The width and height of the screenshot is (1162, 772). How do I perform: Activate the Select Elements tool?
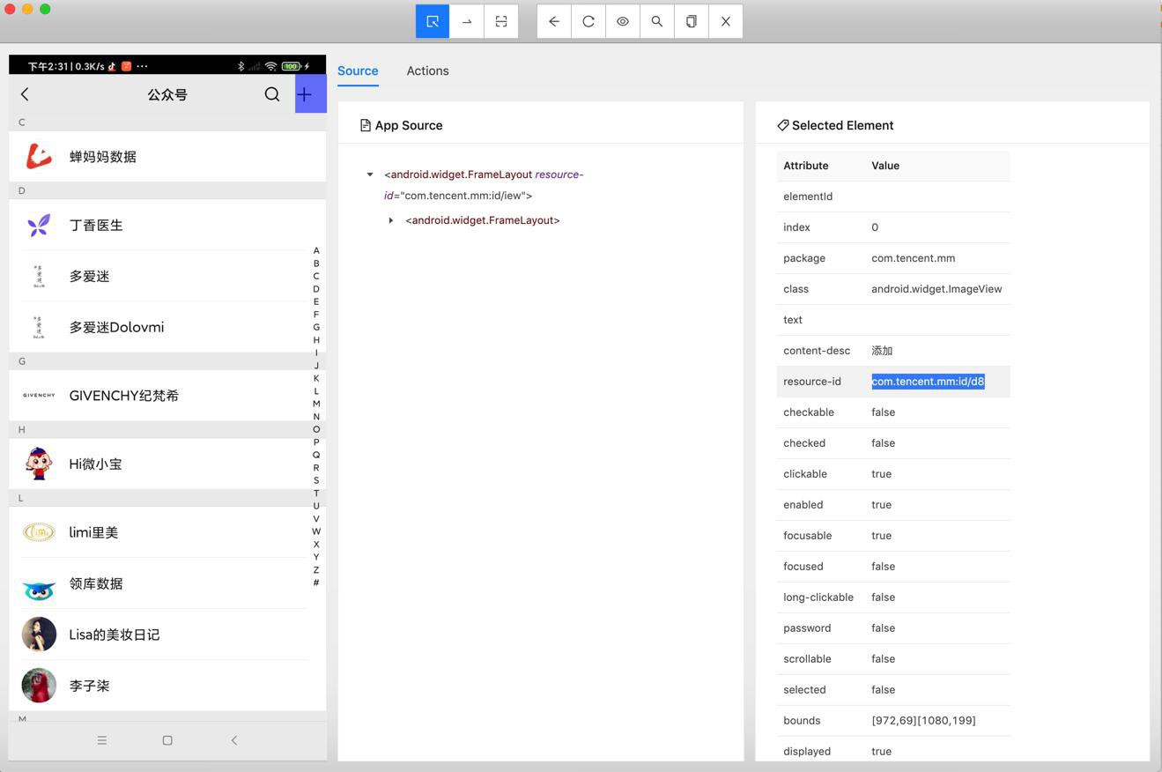click(x=433, y=21)
